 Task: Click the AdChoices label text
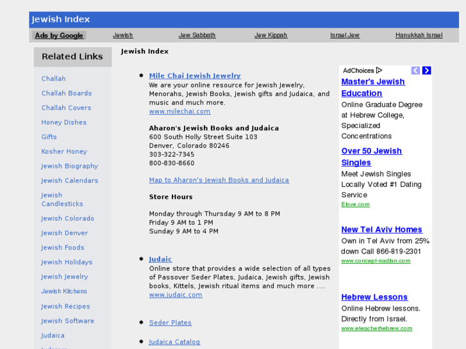pos(358,70)
